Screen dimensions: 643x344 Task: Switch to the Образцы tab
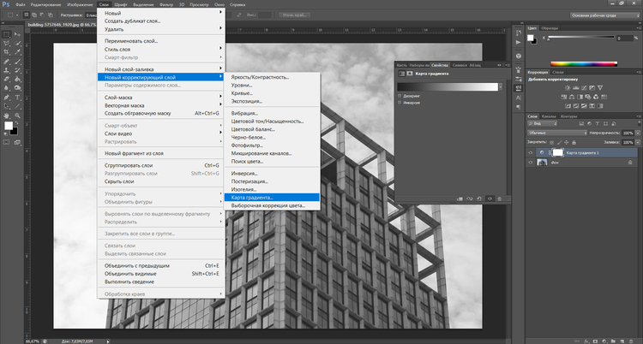click(550, 28)
